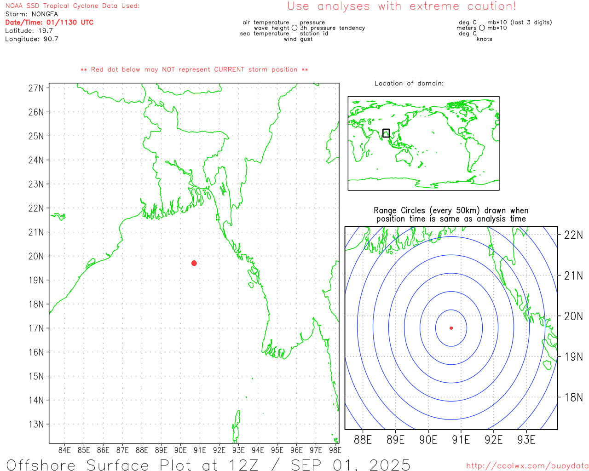Click the 'Longitude: 90.7' value
Image resolution: width=589 pixels, height=471 pixels.
click(32, 39)
